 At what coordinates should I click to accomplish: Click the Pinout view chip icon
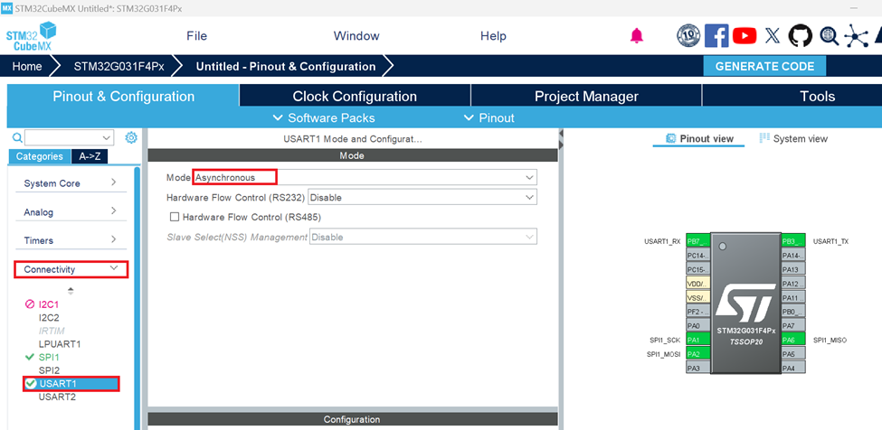670,138
